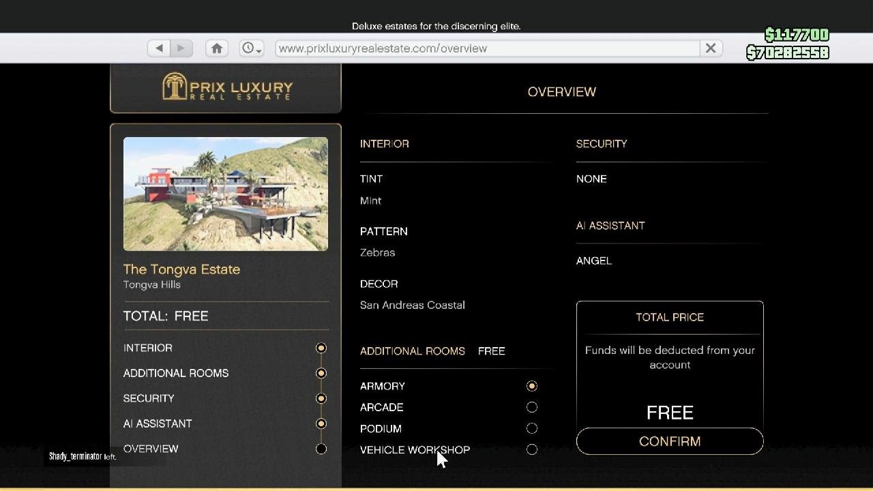Click the $70282558 bank balance
The height and width of the screenshot is (491, 873).
pyautogui.click(x=788, y=53)
